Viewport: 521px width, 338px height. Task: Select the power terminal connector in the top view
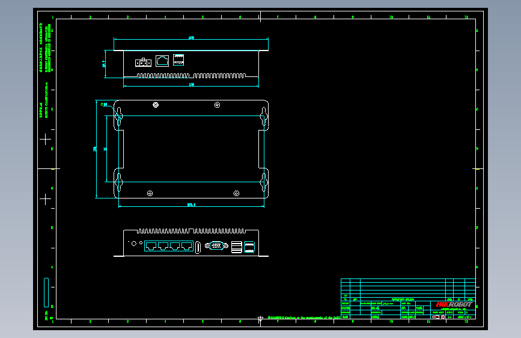tap(143, 62)
